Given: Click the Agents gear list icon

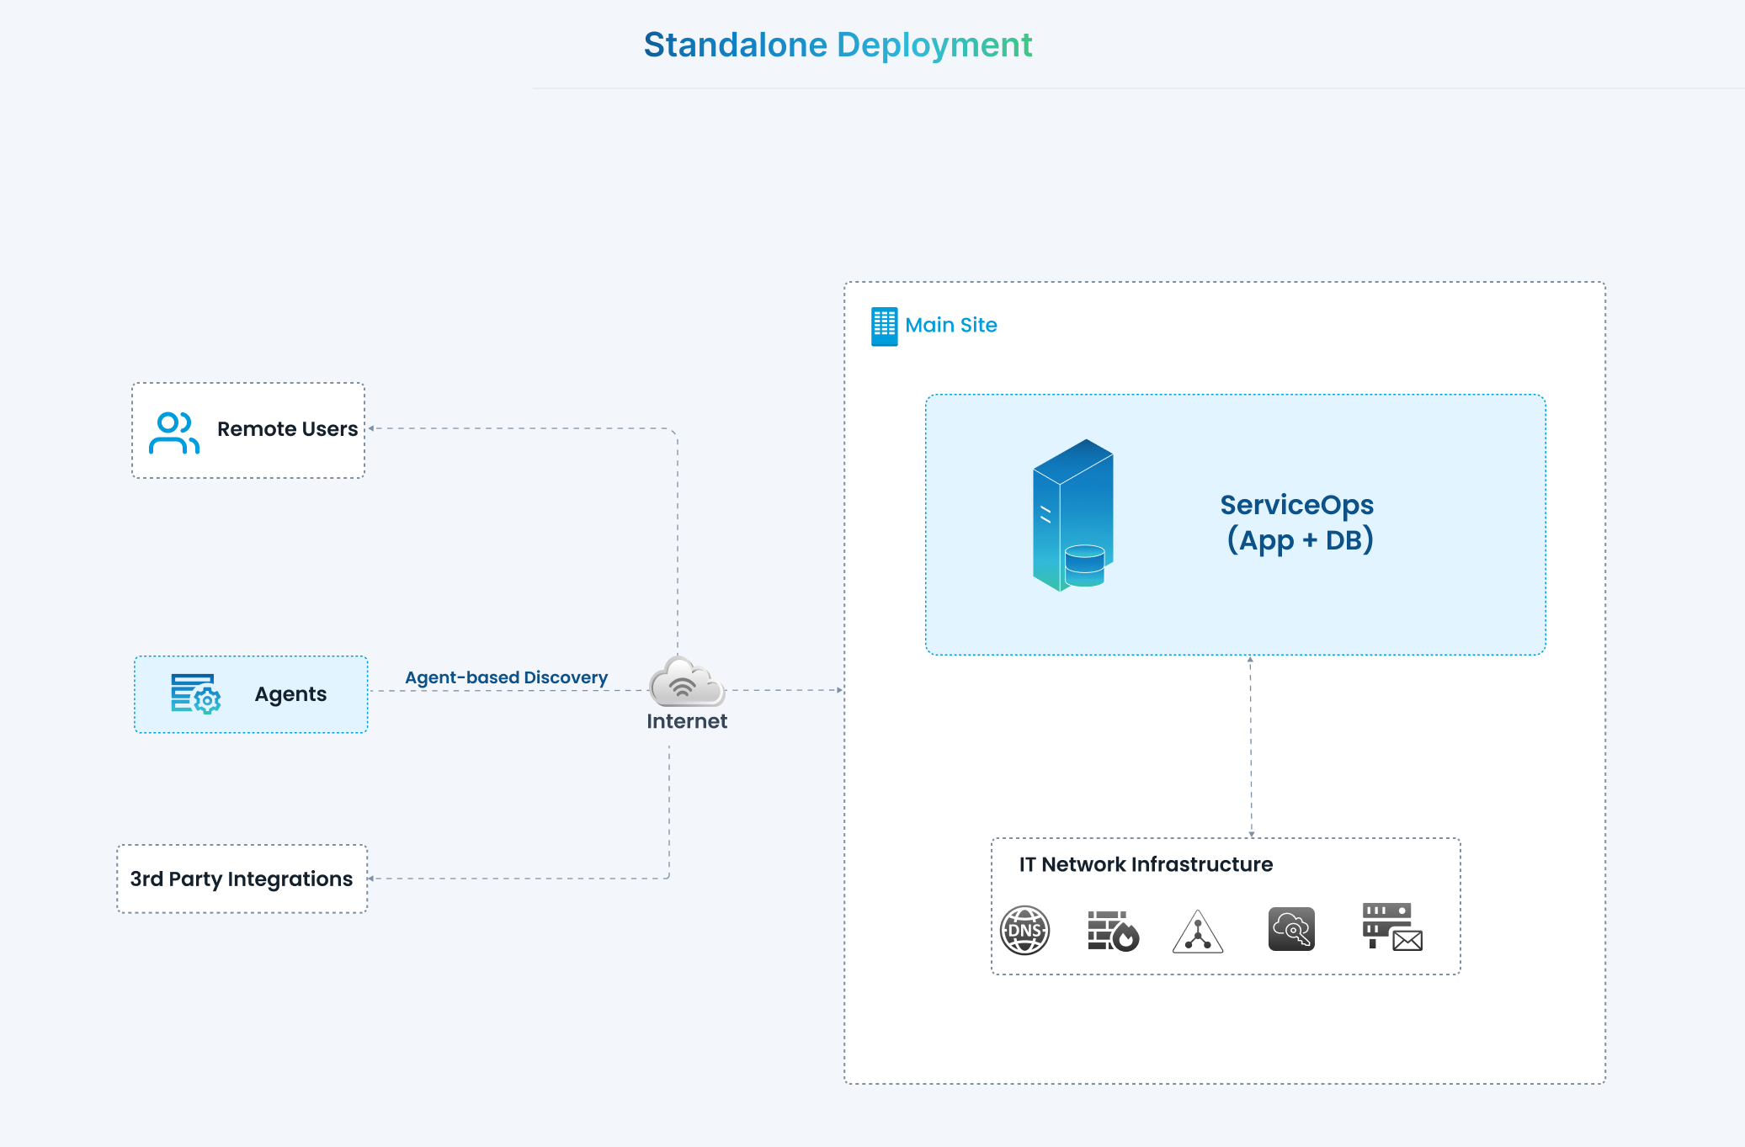Looking at the screenshot, I should (195, 693).
